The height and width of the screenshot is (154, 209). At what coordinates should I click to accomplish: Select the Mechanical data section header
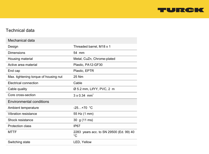pyautogui.click(x=21, y=41)
